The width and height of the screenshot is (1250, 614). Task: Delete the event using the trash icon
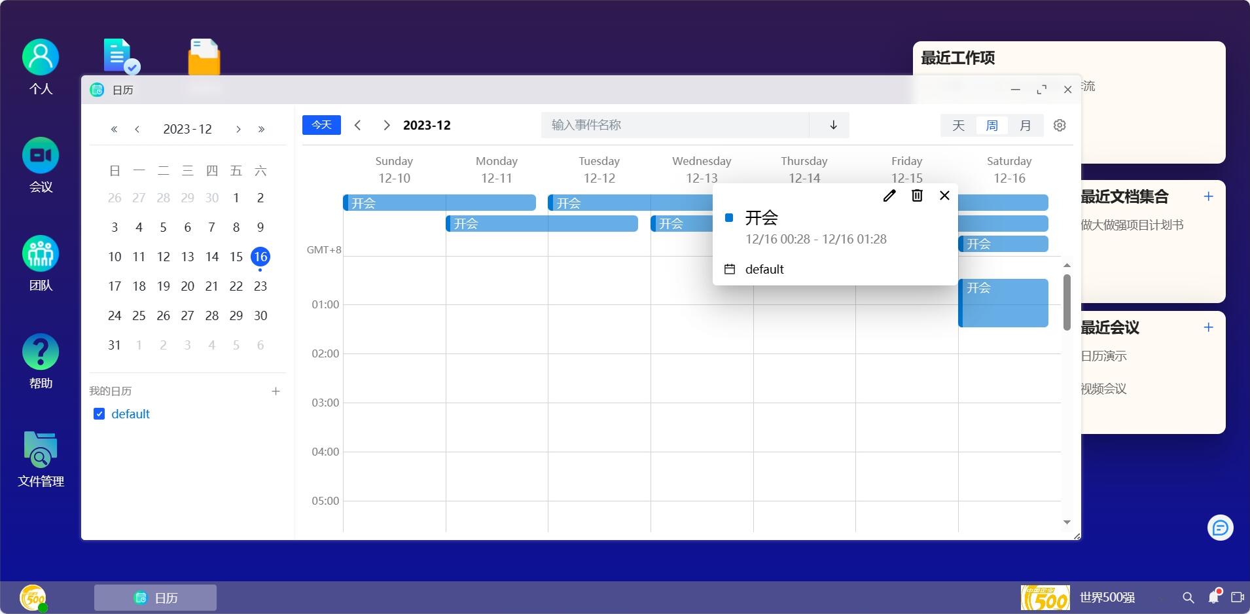[917, 196]
